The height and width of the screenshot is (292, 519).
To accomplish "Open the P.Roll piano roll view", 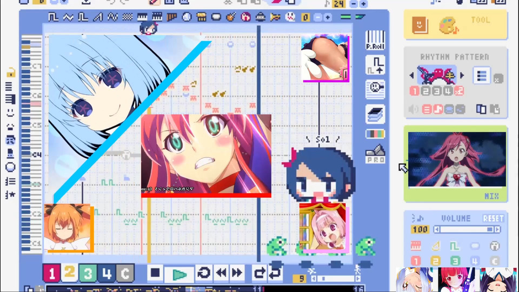I will click(375, 40).
